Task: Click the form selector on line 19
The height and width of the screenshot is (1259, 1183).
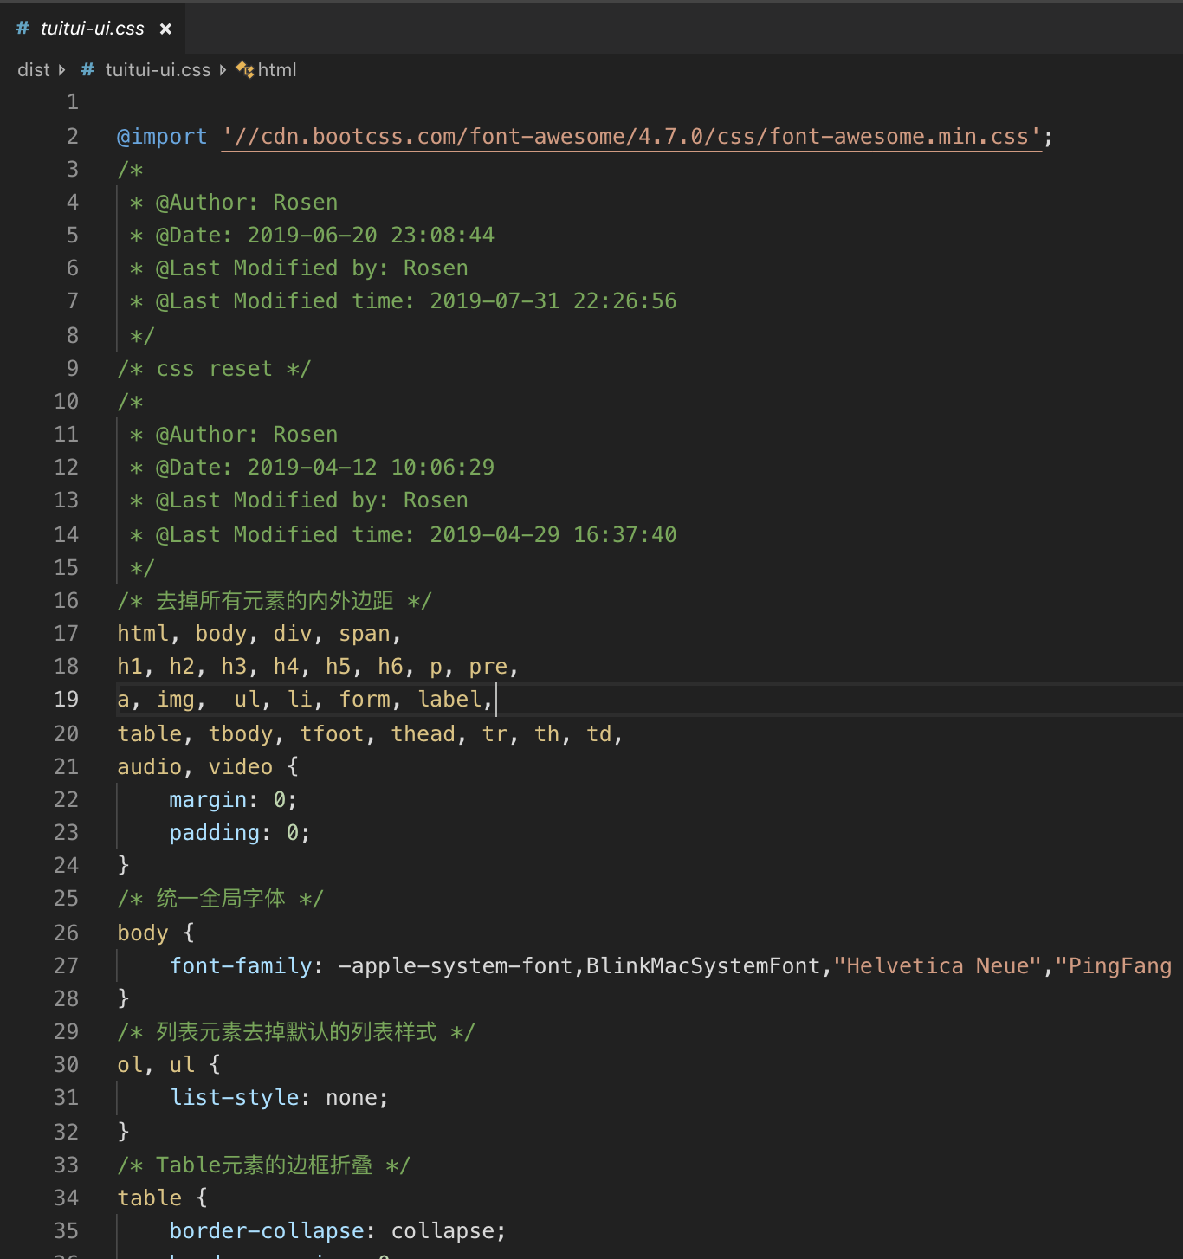Action: pos(365,700)
